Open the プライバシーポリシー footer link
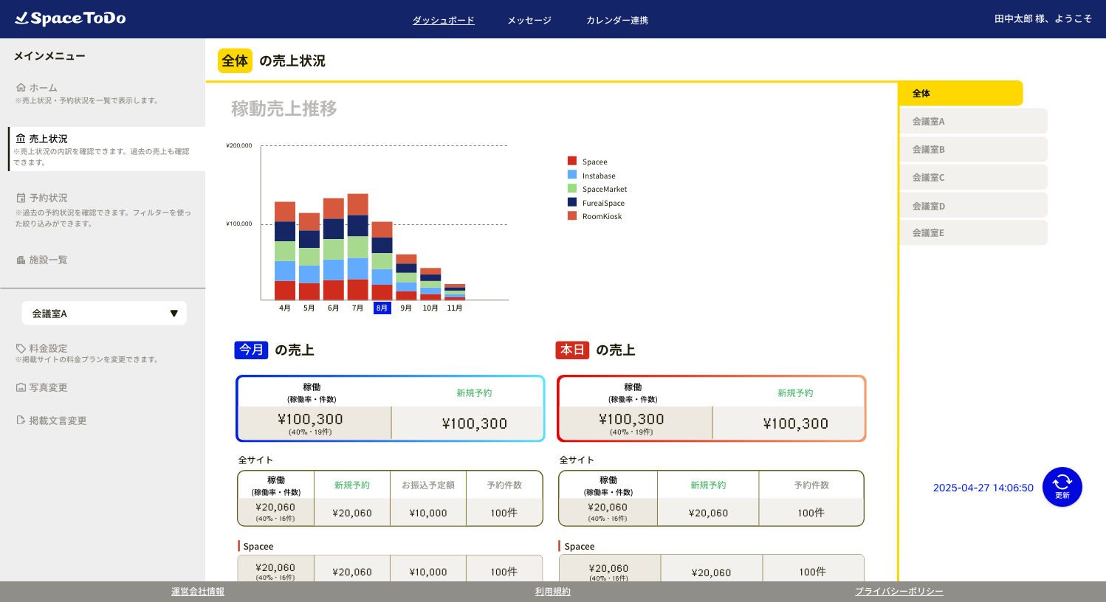This screenshot has width=1106, height=602. (x=899, y=592)
